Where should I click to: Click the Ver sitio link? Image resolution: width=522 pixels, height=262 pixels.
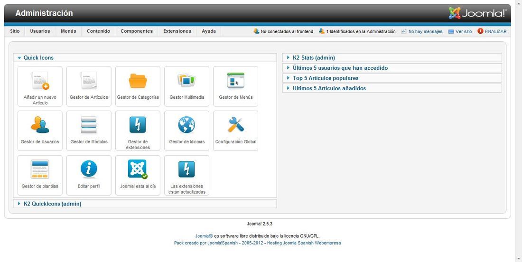pos(464,32)
